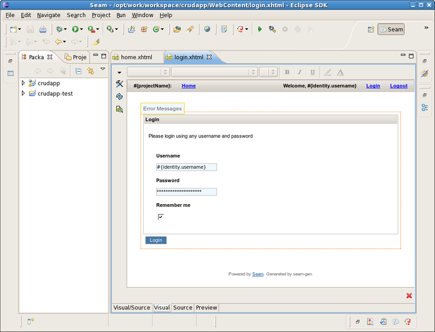This screenshot has width=435, height=332.
Task: Expand the crudapp-test project node
Action: (23, 93)
